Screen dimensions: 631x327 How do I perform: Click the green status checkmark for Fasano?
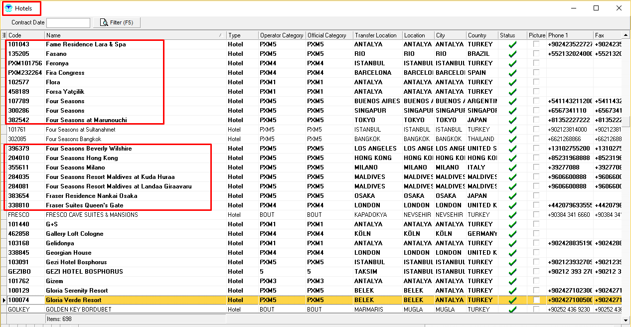tap(512, 54)
